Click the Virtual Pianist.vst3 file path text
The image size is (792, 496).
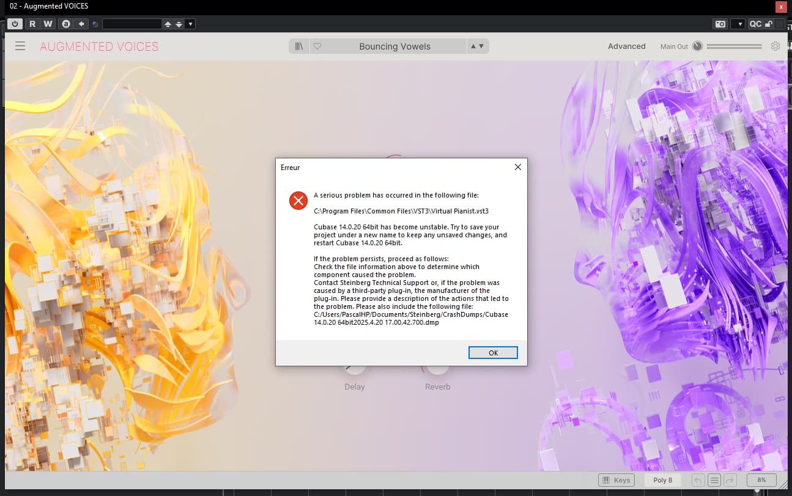tap(401, 211)
